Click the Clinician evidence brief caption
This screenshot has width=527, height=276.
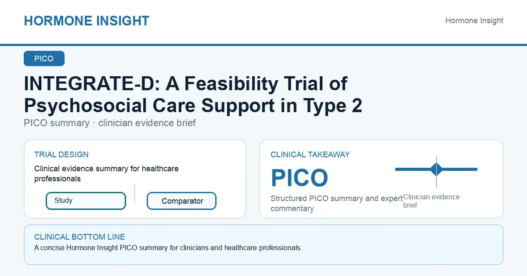(431, 201)
